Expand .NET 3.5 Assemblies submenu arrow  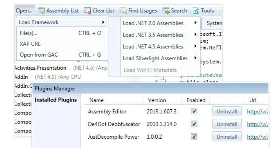pos(195,34)
